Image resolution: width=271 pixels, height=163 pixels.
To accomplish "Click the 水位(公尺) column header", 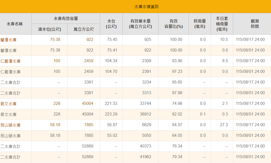I will pos(111,24).
